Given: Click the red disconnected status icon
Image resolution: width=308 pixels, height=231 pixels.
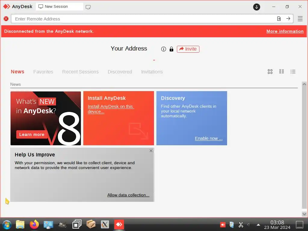Looking at the screenshot, I should 6,19.
